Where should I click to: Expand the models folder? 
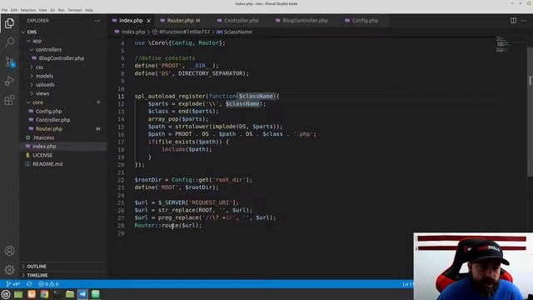pyautogui.click(x=63, y=76)
